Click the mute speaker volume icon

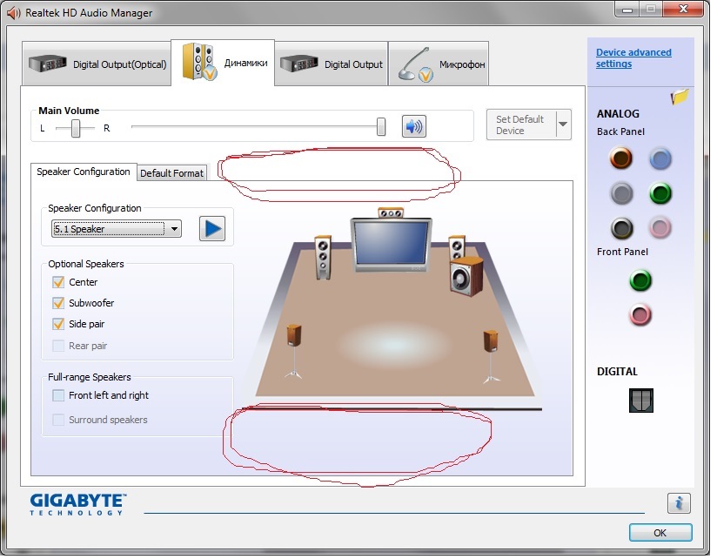[414, 126]
